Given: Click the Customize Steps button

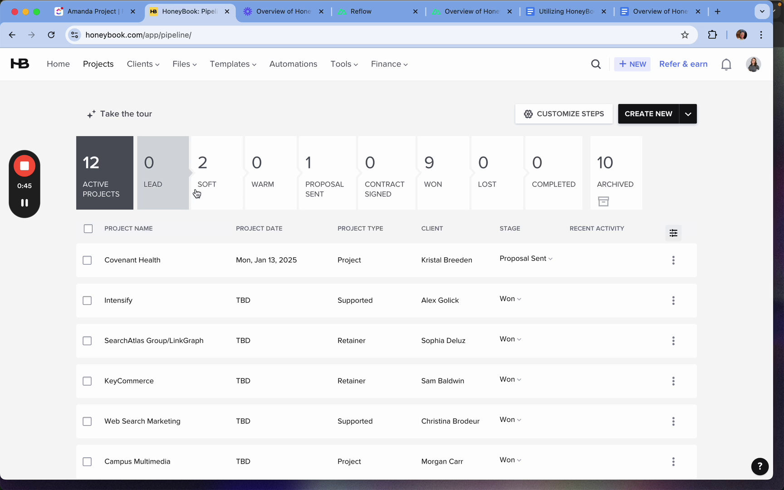Looking at the screenshot, I should 563,114.
